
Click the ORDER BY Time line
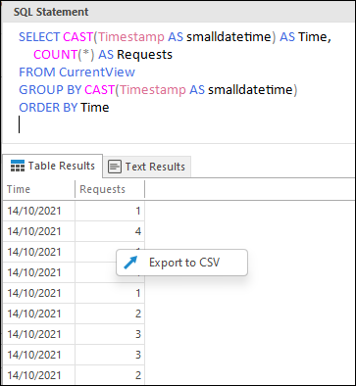tap(64, 107)
